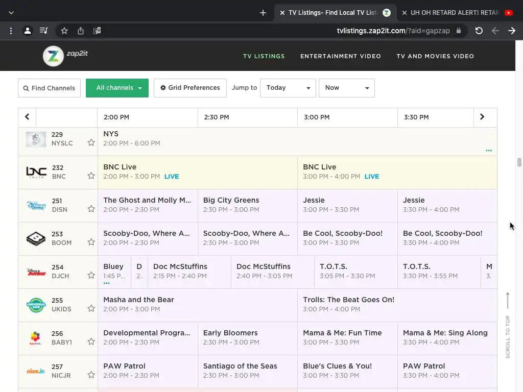Go back with the browser back arrow
Image resolution: width=523 pixels, height=392 pixels.
tap(495, 31)
